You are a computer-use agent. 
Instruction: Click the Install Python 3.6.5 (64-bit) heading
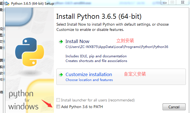pos(99,17)
